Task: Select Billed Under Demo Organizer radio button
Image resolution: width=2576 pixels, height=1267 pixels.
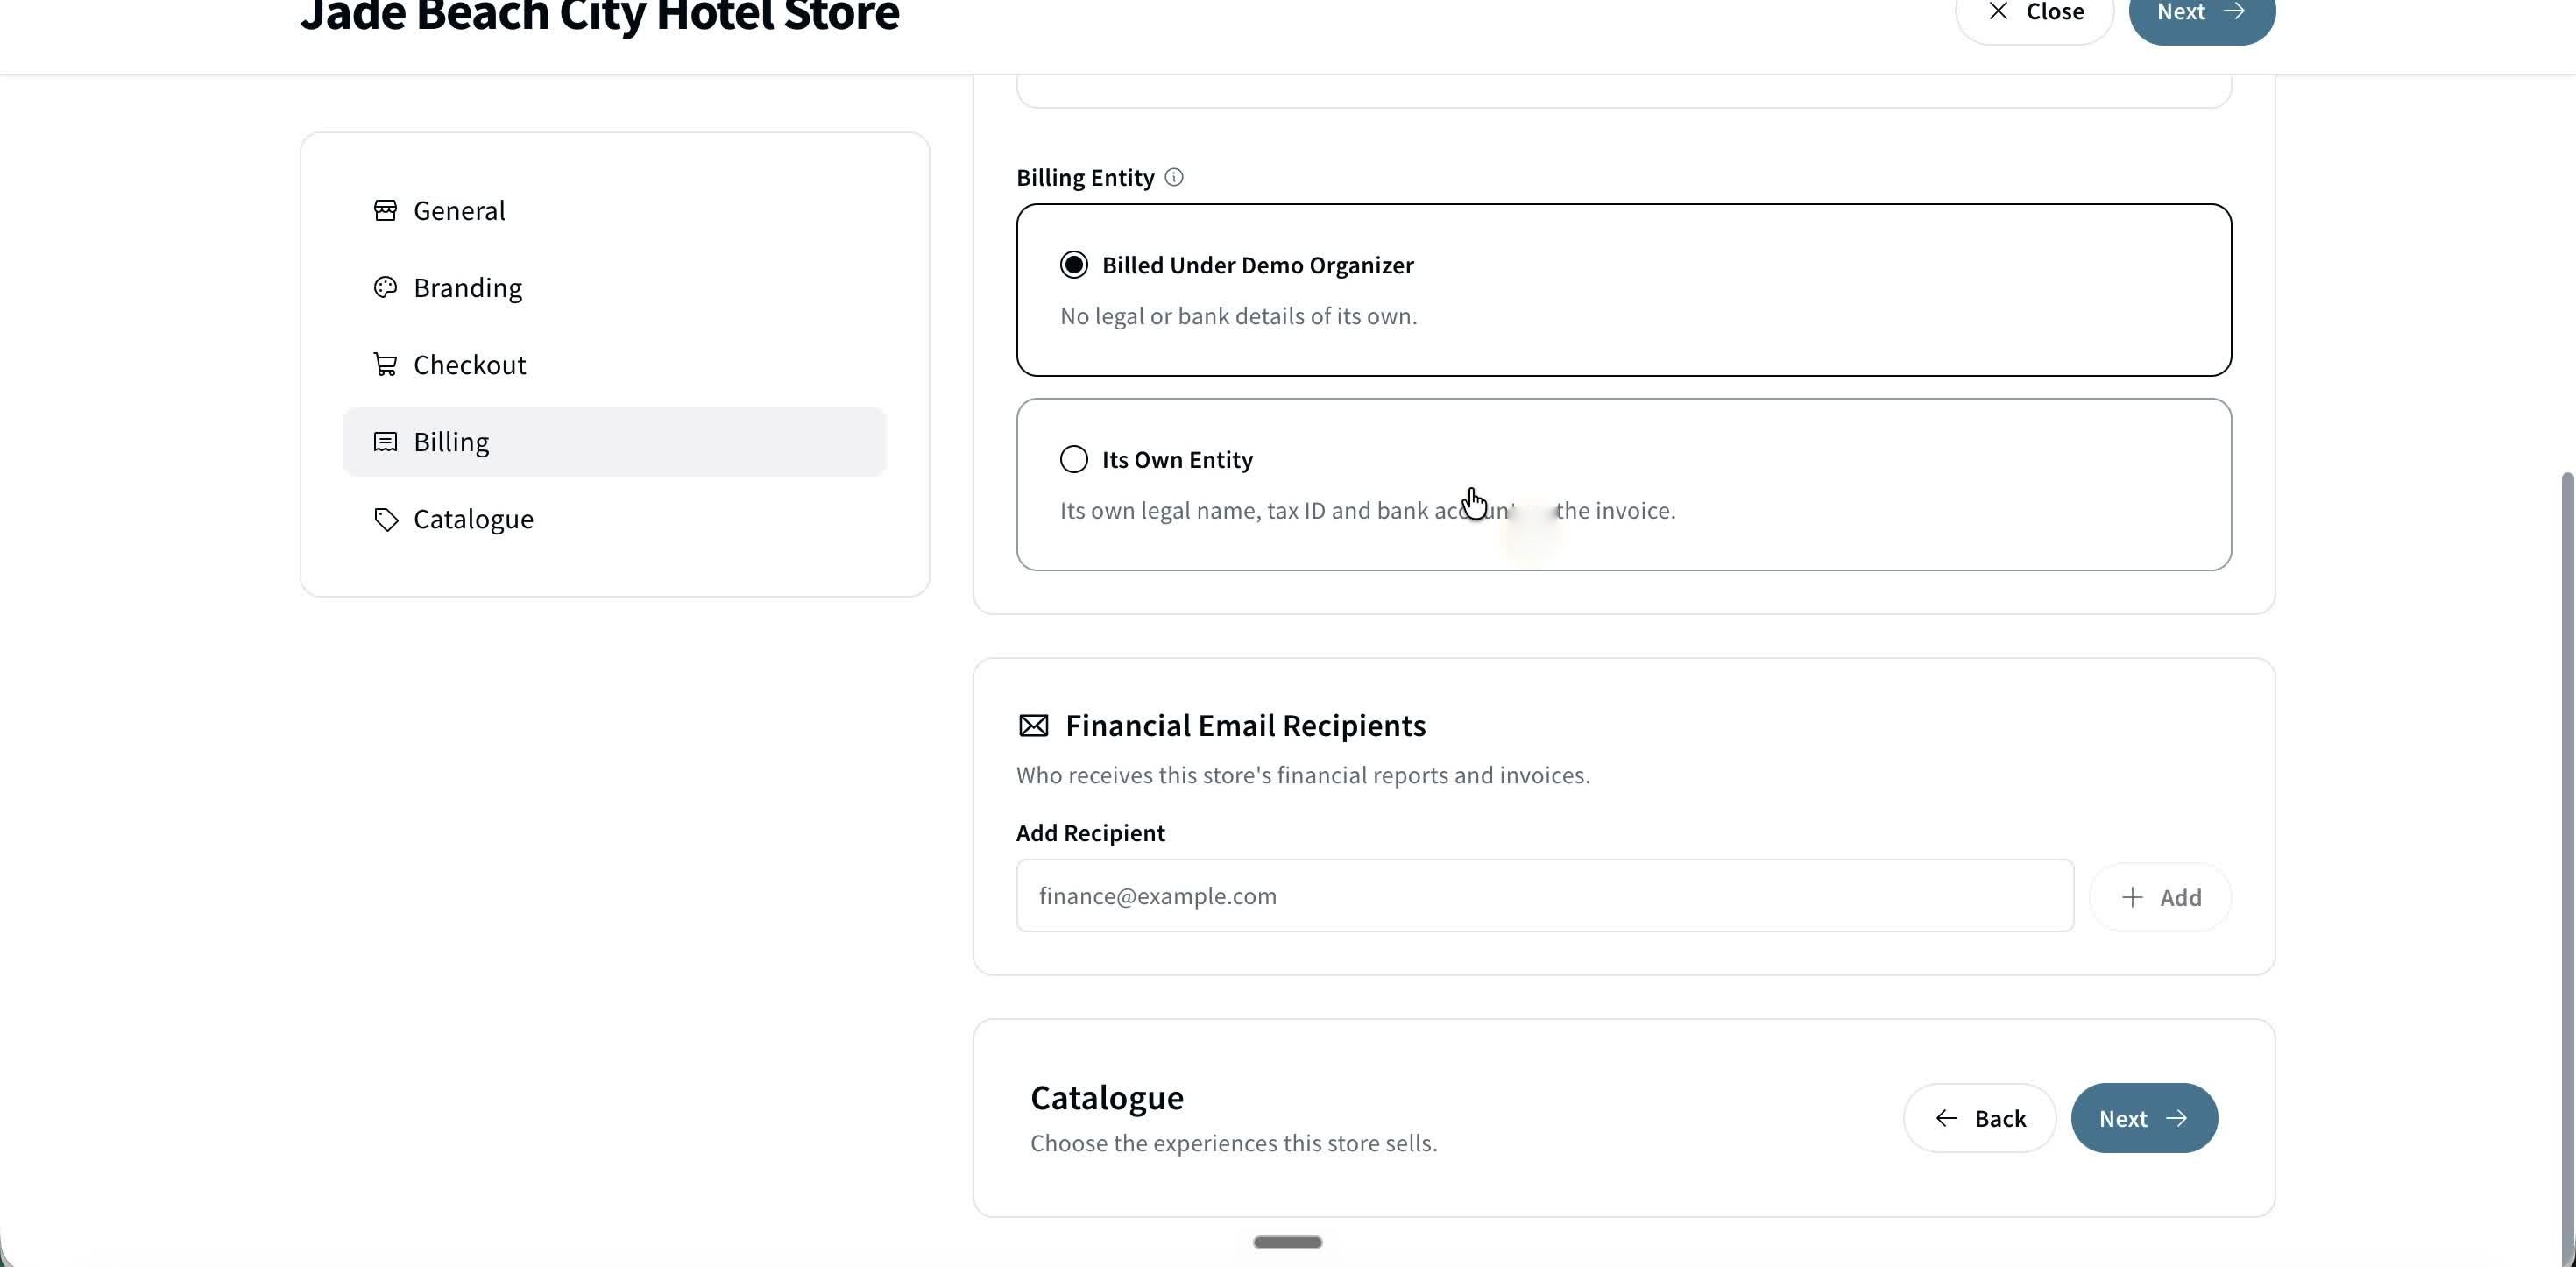Action: (1073, 265)
